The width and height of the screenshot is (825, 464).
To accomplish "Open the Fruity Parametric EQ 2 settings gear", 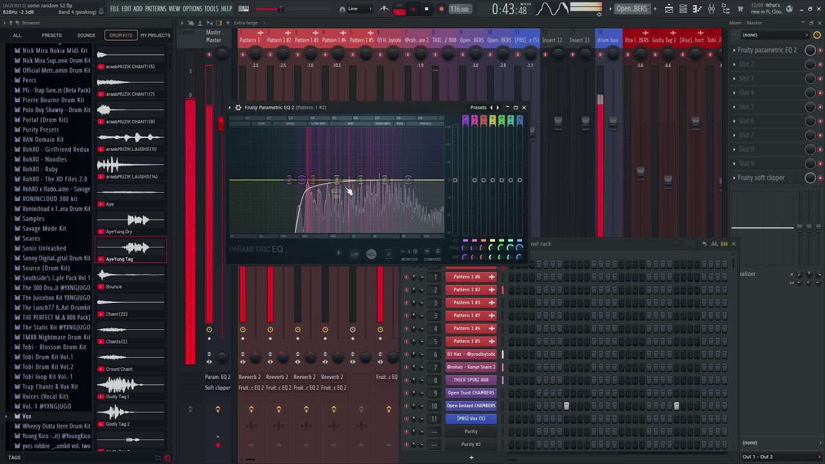I will tap(238, 108).
